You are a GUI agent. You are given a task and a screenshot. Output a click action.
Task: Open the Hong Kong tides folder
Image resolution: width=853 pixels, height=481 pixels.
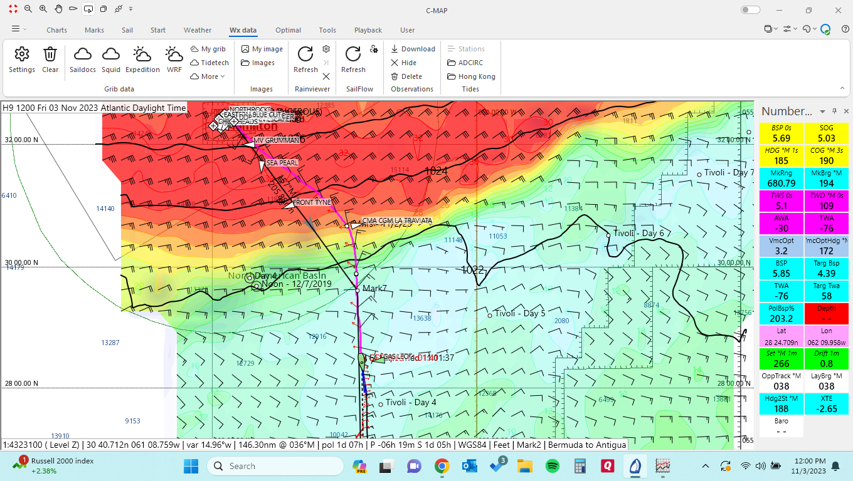coord(471,76)
